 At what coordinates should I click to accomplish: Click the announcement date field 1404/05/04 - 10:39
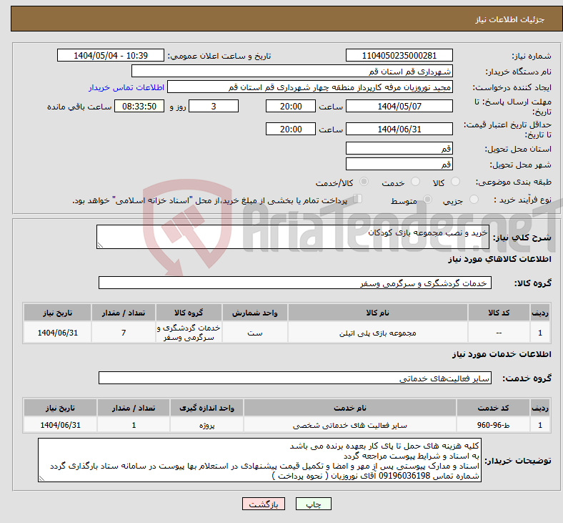click(x=111, y=55)
